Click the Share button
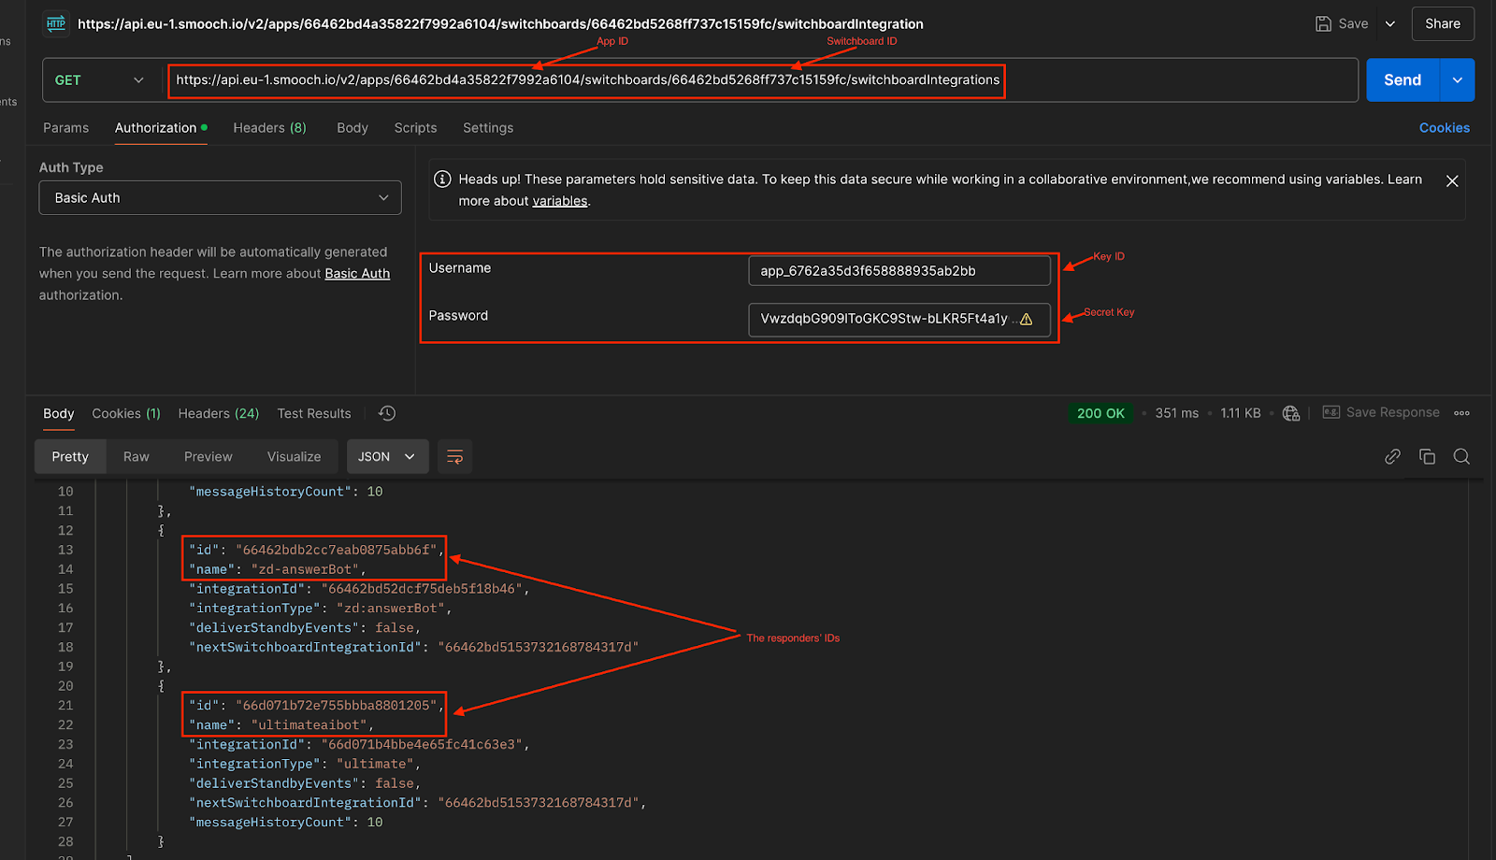1496x860 pixels. (1443, 24)
